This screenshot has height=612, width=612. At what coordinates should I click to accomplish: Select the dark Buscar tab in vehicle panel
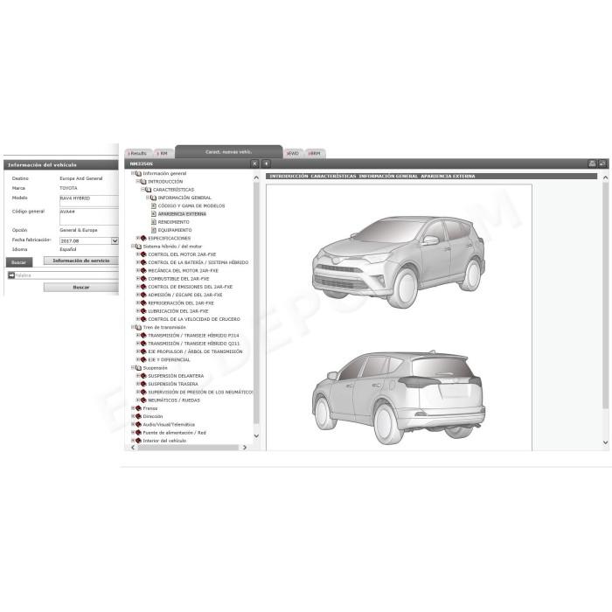pyautogui.click(x=18, y=262)
